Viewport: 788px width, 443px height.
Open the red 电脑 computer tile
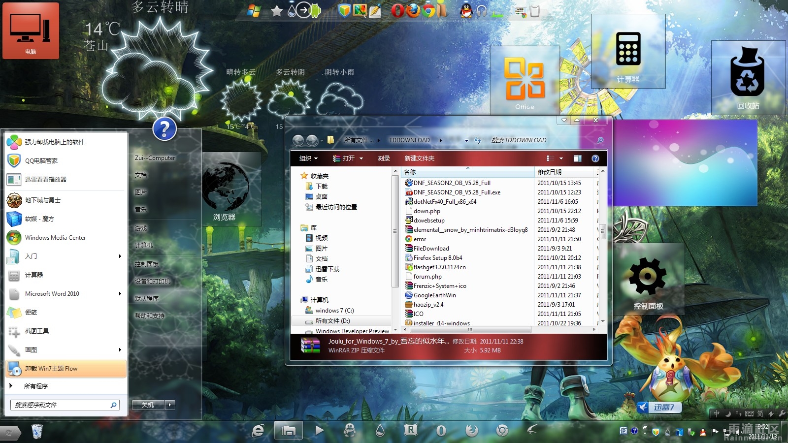point(31,31)
